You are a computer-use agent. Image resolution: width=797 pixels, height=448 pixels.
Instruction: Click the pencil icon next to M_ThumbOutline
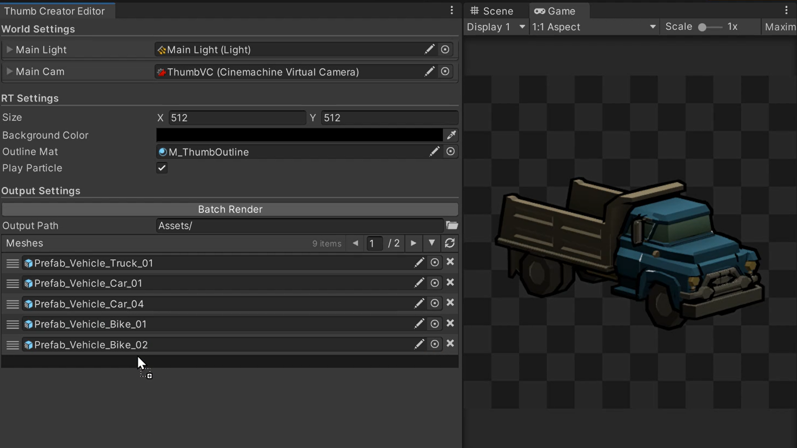[x=434, y=152]
